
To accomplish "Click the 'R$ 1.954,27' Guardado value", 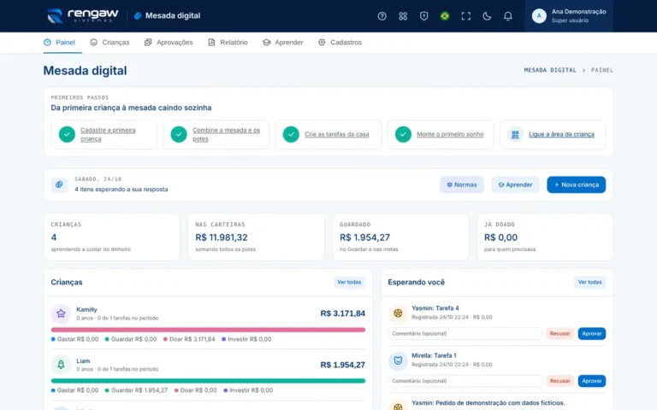I will click(364, 237).
